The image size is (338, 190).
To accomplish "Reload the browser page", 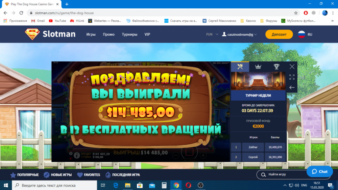I will [21, 13].
